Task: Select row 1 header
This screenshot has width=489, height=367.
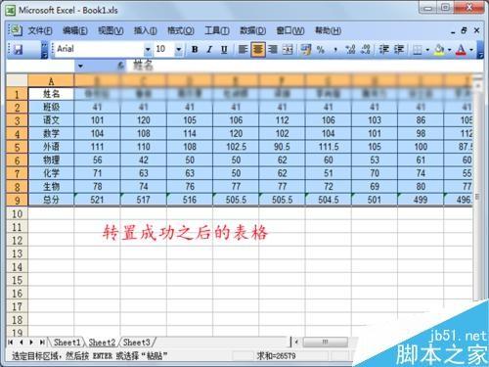Action: (x=17, y=94)
